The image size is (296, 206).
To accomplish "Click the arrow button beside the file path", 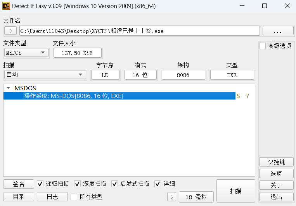I will tap(10, 31).
